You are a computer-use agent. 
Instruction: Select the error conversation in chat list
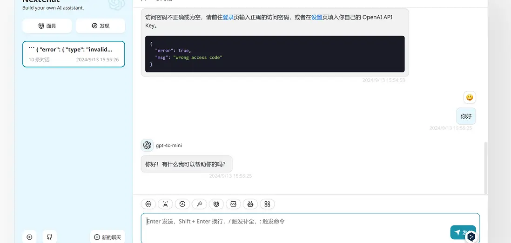74,54
